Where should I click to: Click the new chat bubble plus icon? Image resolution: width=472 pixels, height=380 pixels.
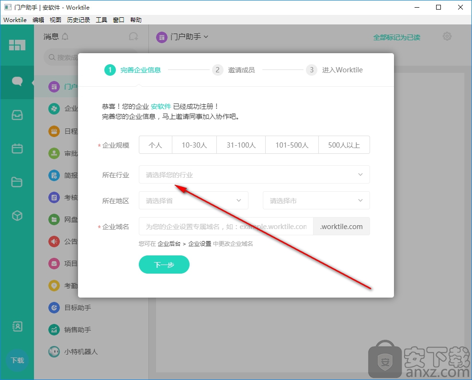134,36
